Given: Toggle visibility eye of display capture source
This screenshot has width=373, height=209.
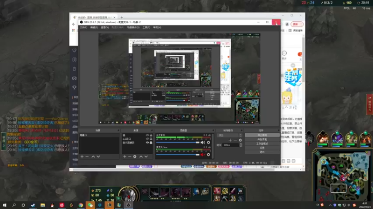Looking at the screenshot, I should coord(147,143).
